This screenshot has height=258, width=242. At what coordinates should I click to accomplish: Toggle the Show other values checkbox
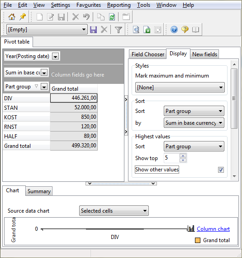[221, 170]
